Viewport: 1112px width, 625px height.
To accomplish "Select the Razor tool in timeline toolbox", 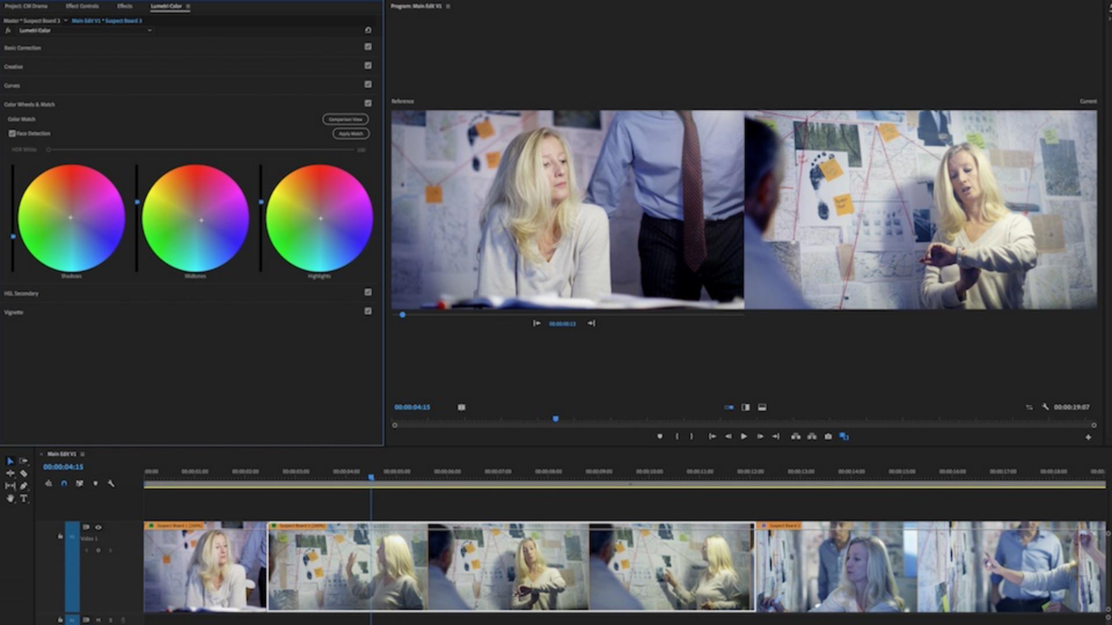I will (x=24, y=473).
